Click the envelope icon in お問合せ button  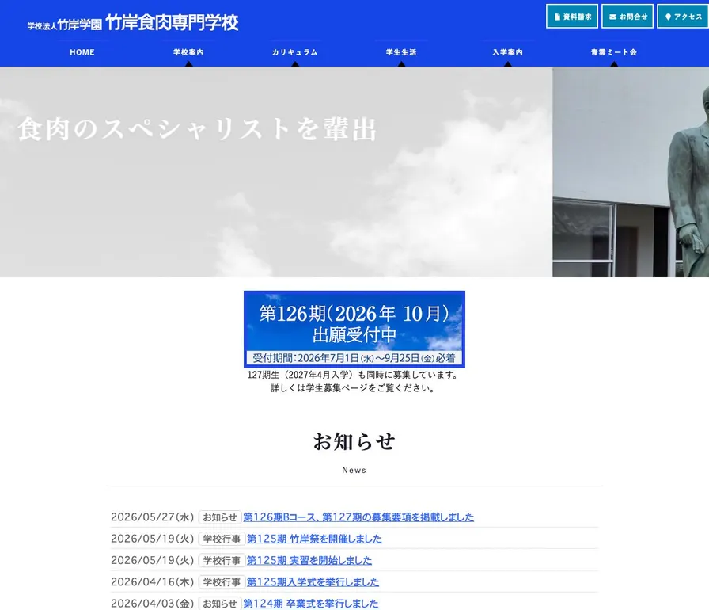pos(612,17)
